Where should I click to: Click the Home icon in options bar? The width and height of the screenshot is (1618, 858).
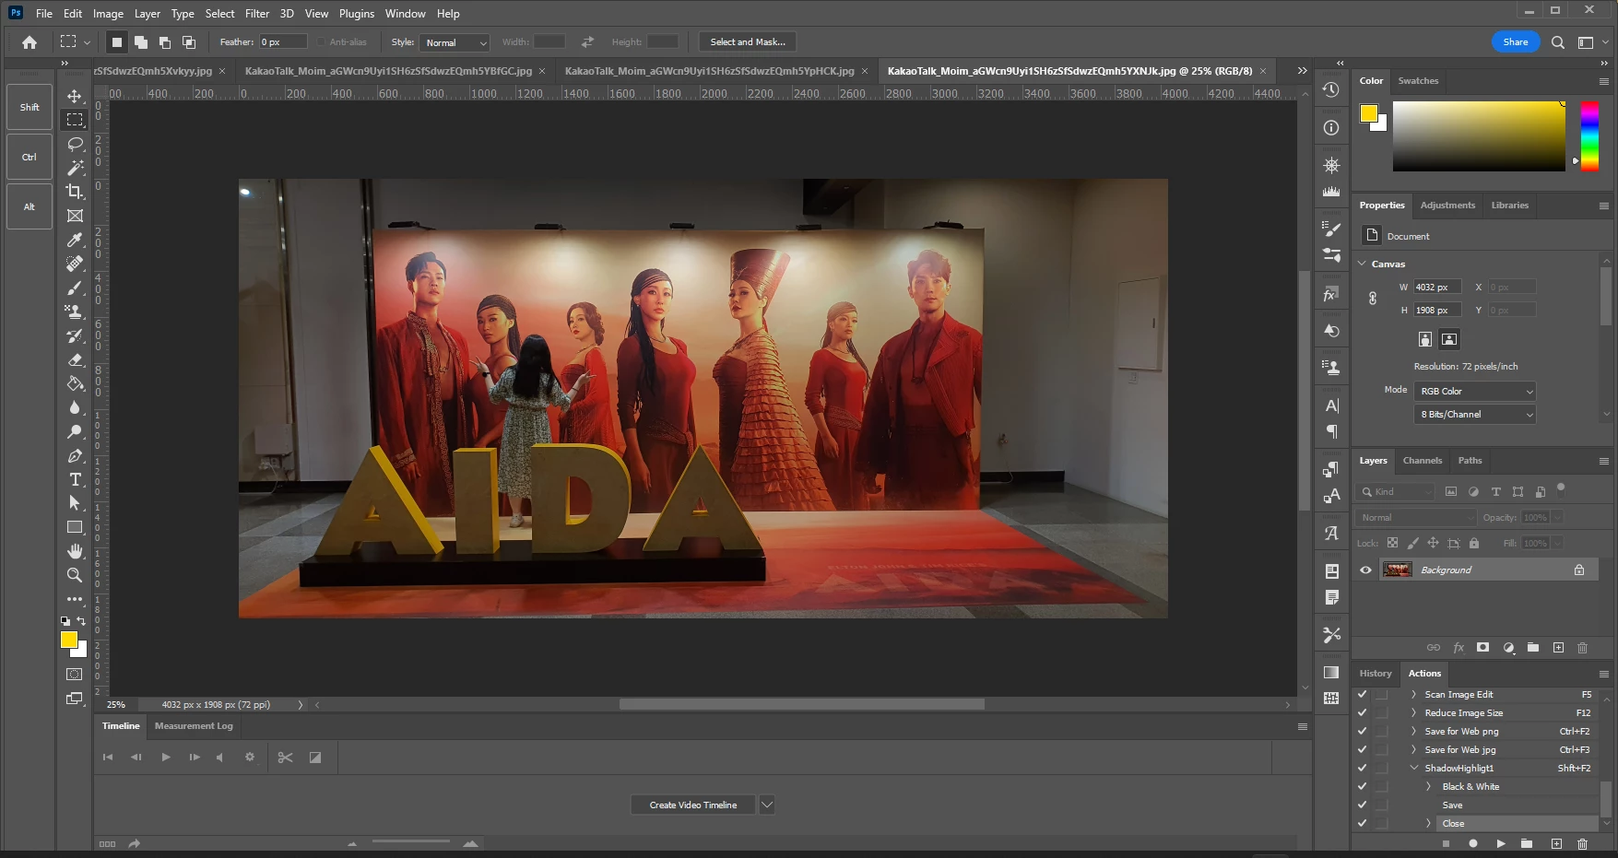[30, 42]
